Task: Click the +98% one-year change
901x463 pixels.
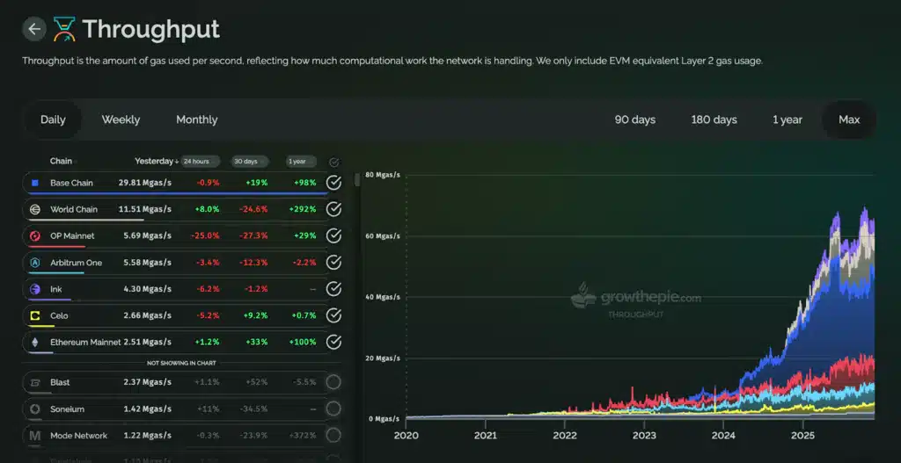Action: point(305,183)
